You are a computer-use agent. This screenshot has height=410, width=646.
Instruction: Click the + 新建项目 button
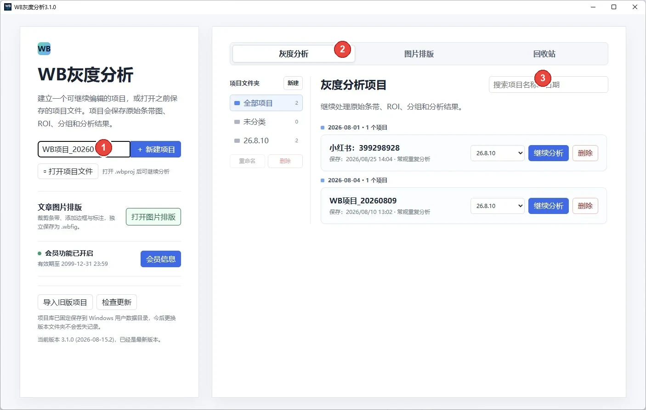coord(156,149)
